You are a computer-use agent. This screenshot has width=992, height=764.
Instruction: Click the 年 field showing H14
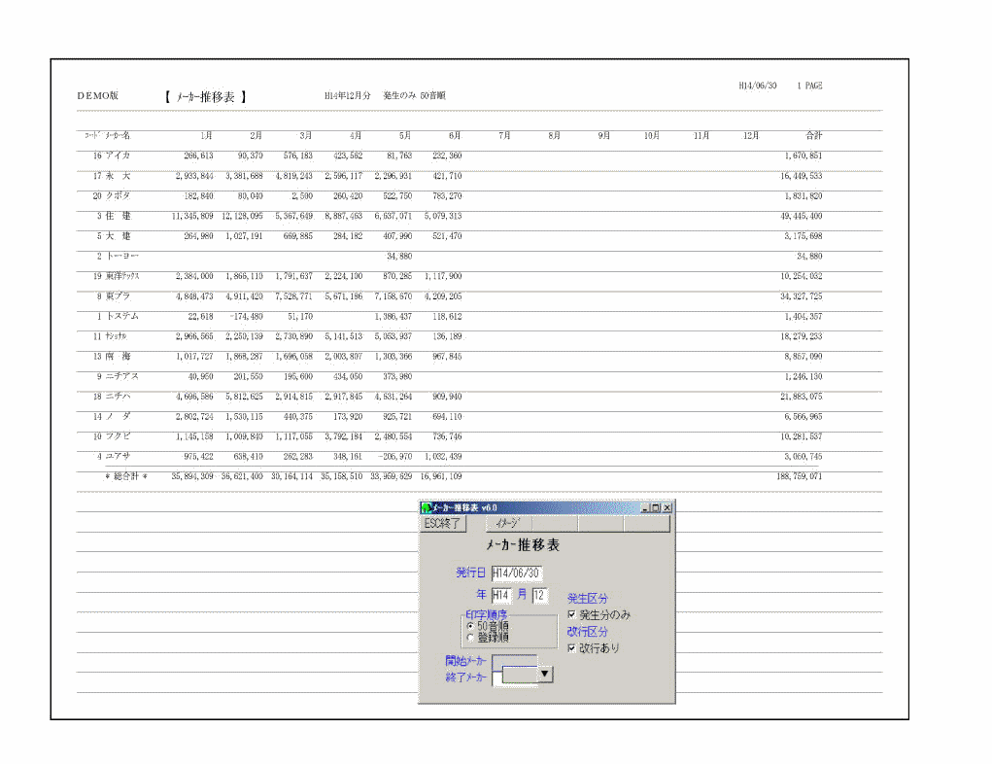tap(501, 595)
